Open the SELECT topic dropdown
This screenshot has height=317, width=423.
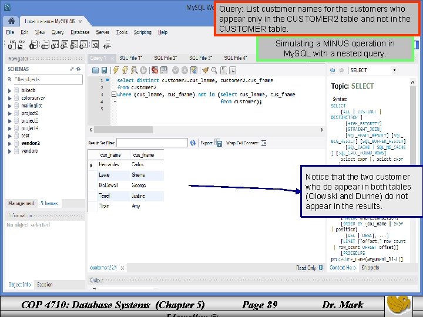(x=394, y=70)
